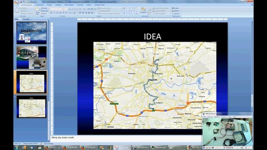This screenshot has width=267, height=150.
Task: Toggle text Shadow formatting
Action: click(63, 13)
